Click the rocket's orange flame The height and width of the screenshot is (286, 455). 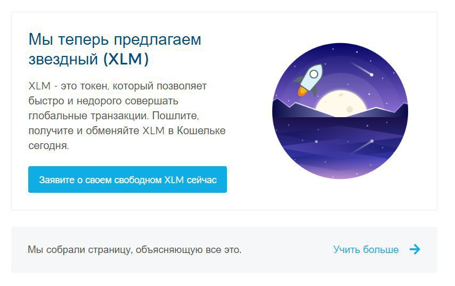pos(303,91)
